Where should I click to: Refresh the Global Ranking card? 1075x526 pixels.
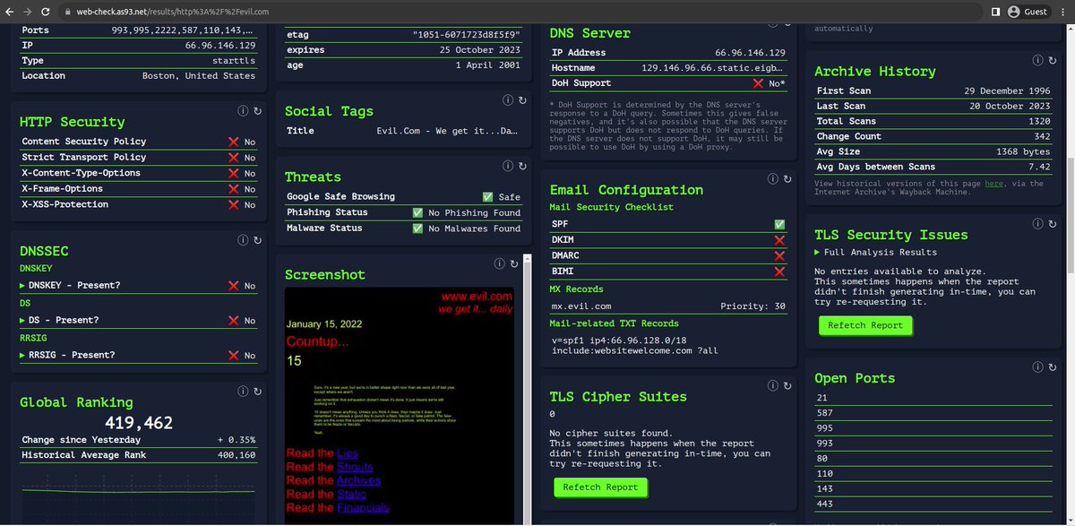[x=258, y=391]
